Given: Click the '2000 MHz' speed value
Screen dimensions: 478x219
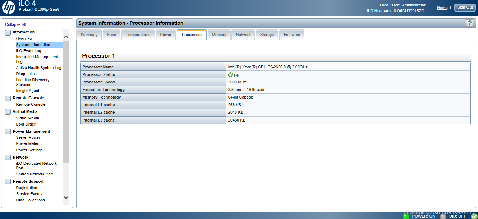Looking at the screenshot, I should pyautogui.click(x=237, y=82).
